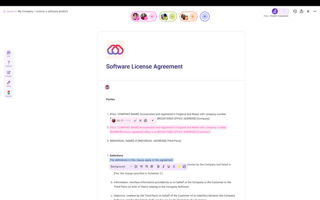Close the document editor
This screenshot has width=320, height=200.
[308, 11]
